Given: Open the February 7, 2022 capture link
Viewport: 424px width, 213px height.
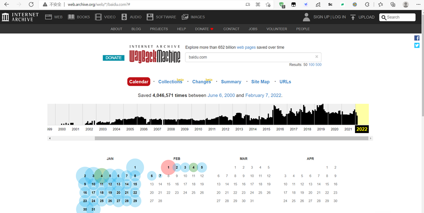Looking at the screenshot, I should 263,95.
